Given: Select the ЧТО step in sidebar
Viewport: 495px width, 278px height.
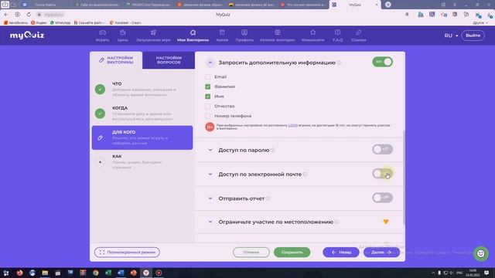Looking at the screenshot, I should 142,90.
